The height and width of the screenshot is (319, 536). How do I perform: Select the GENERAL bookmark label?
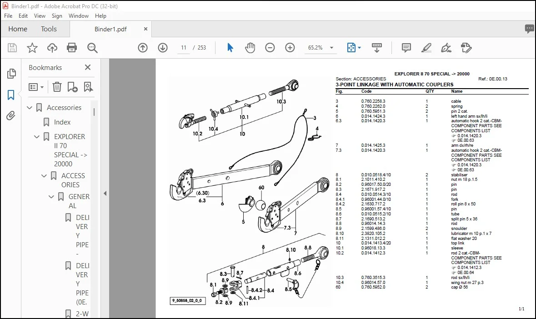79,201
